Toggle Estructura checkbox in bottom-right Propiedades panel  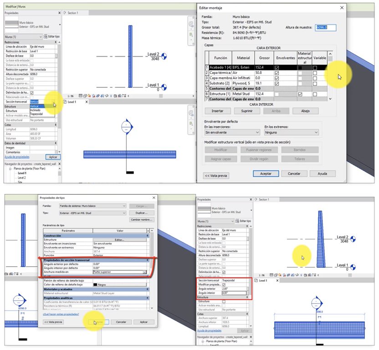click(224, 301)
